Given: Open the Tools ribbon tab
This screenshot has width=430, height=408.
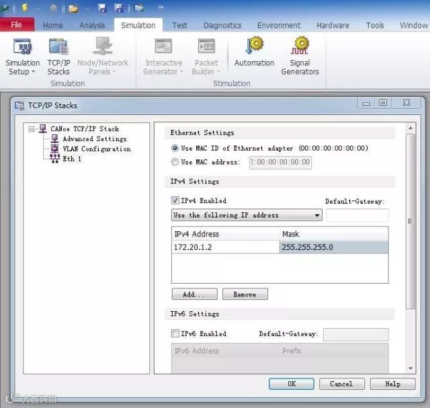Looking at the screenshot, I should point(375,26).
